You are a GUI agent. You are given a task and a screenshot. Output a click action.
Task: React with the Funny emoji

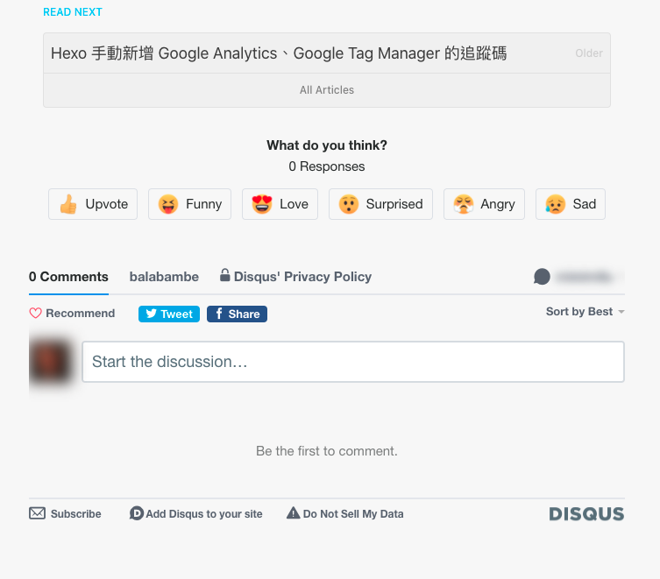pos(189,204)
